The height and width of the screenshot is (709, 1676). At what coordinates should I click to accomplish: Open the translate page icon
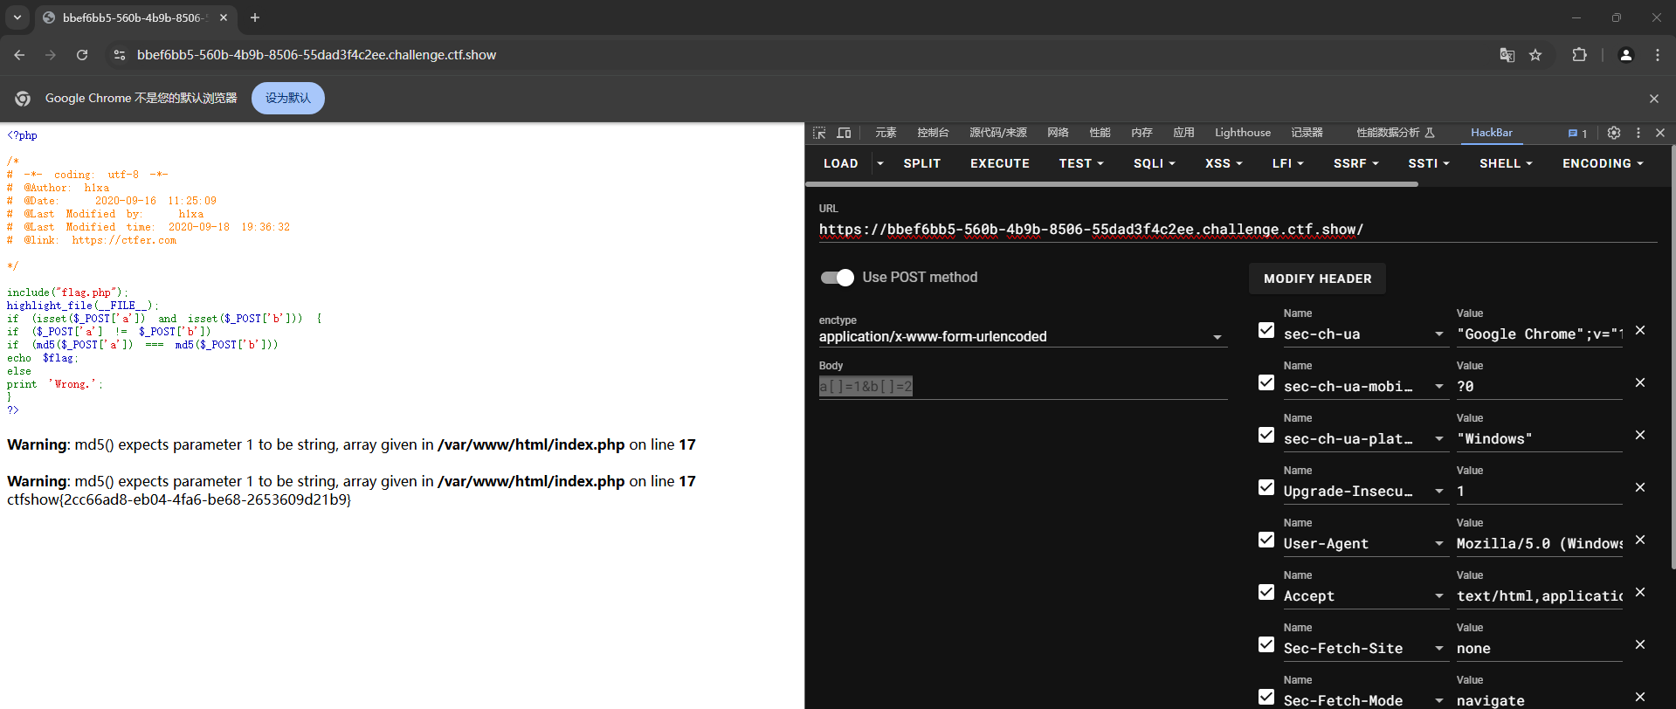[x=1507, y=55]
